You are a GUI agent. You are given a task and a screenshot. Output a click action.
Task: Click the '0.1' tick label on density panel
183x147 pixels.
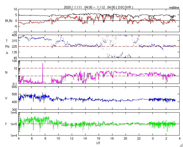click(15, 84)
